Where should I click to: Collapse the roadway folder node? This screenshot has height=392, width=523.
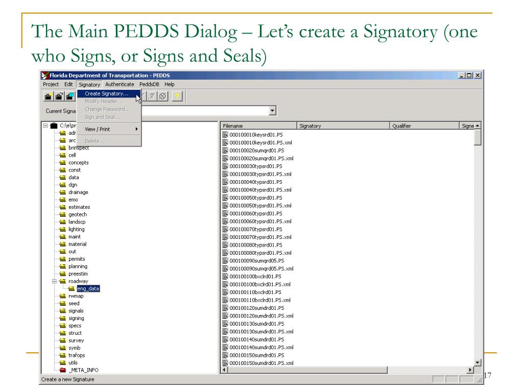coord(54,281)
